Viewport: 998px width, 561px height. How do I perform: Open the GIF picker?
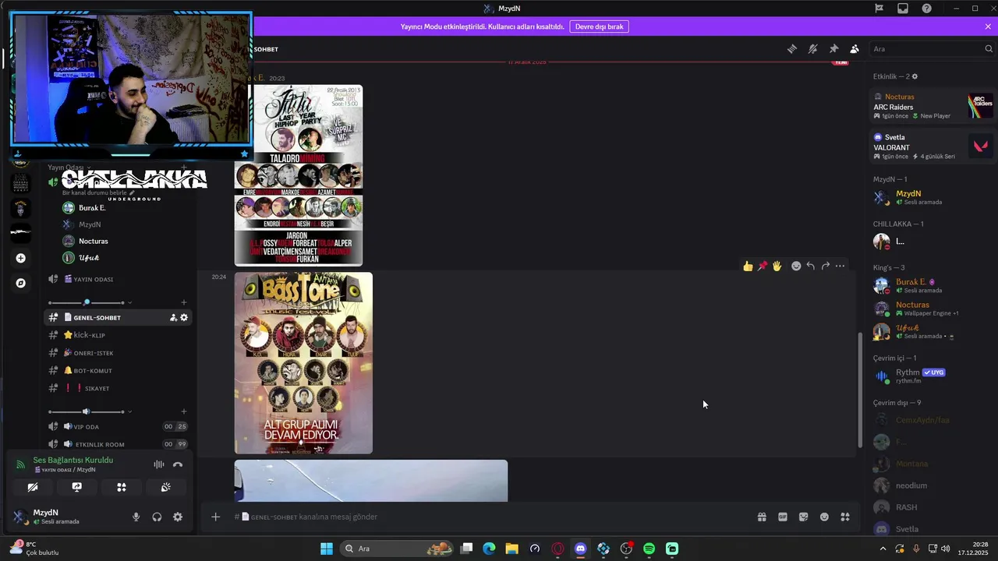tap(783, 517)
